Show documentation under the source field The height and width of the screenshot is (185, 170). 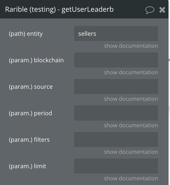click(x=131, y=99)
